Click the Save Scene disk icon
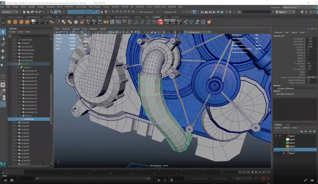Image resolution: width=318 pixels, height=184 pixels. tap(32, 12)
